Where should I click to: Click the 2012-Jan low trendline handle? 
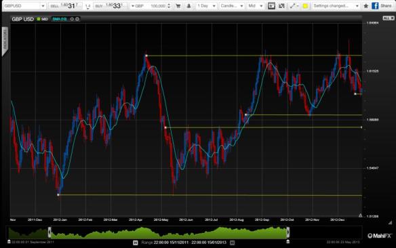(x=58, y=194)
